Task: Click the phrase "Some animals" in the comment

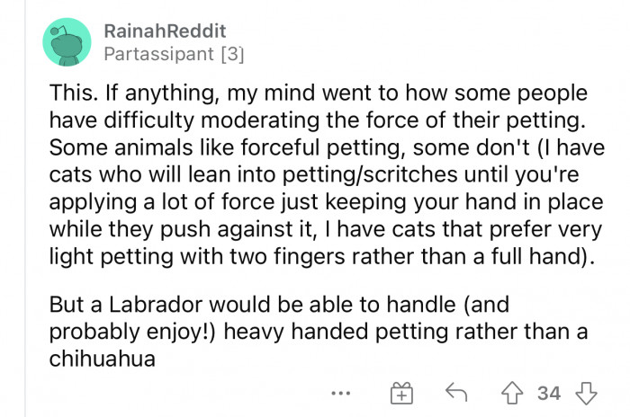Action: 121,147
